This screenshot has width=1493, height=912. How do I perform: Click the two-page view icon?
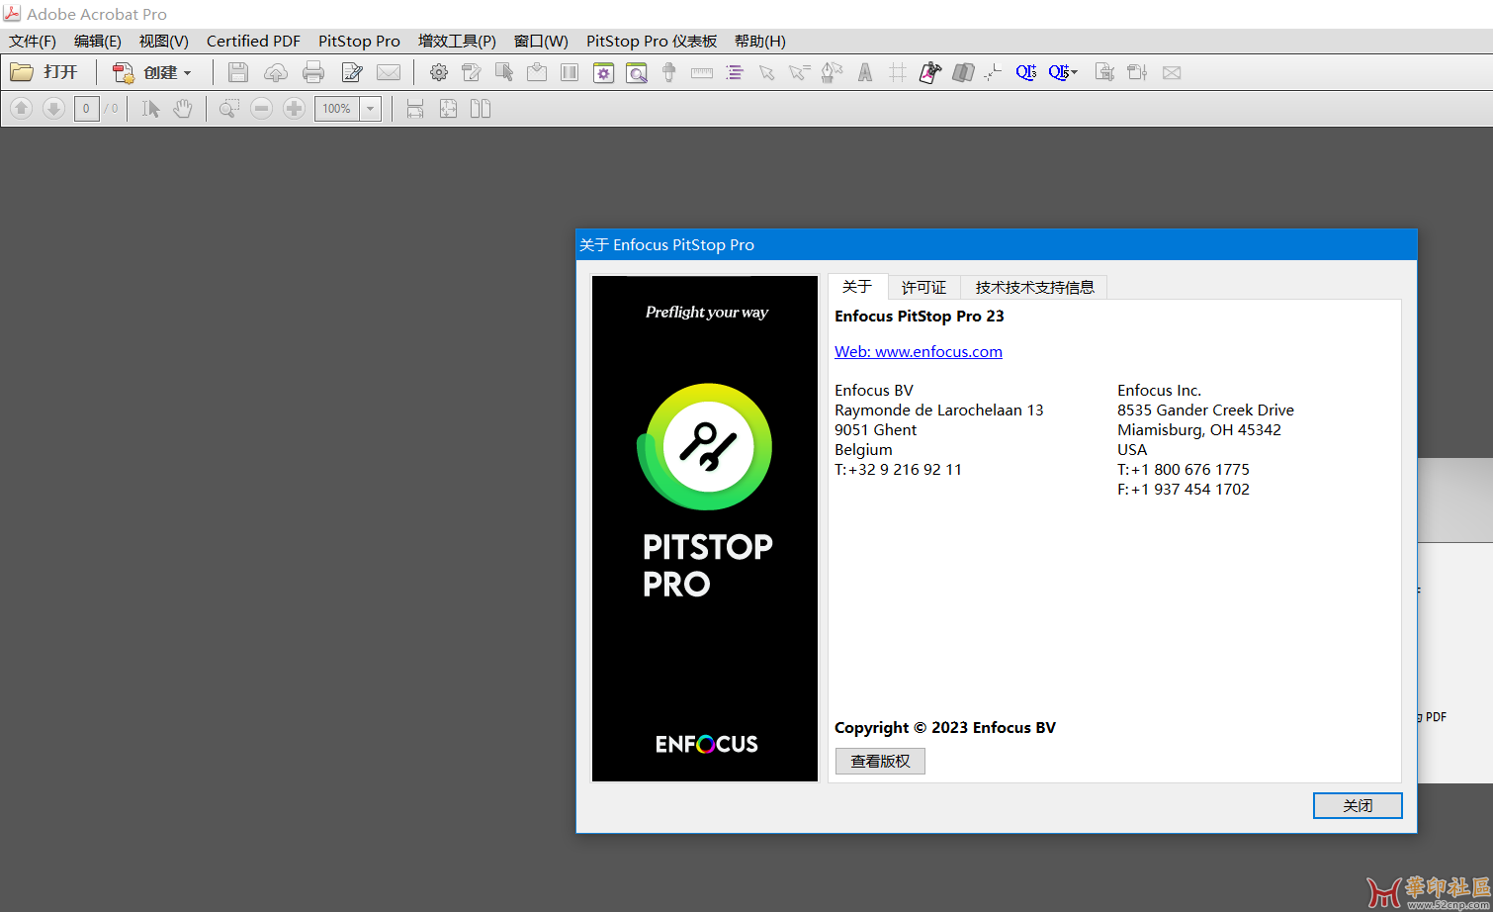tap(481, 108)
